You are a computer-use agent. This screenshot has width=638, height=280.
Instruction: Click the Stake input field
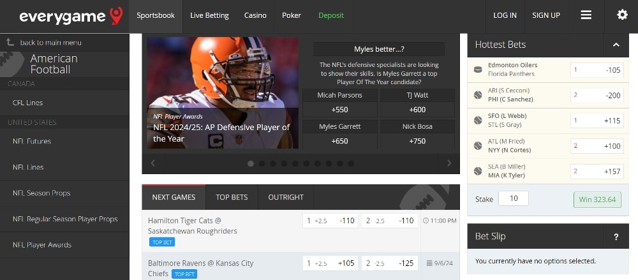[x=514, y=198]
